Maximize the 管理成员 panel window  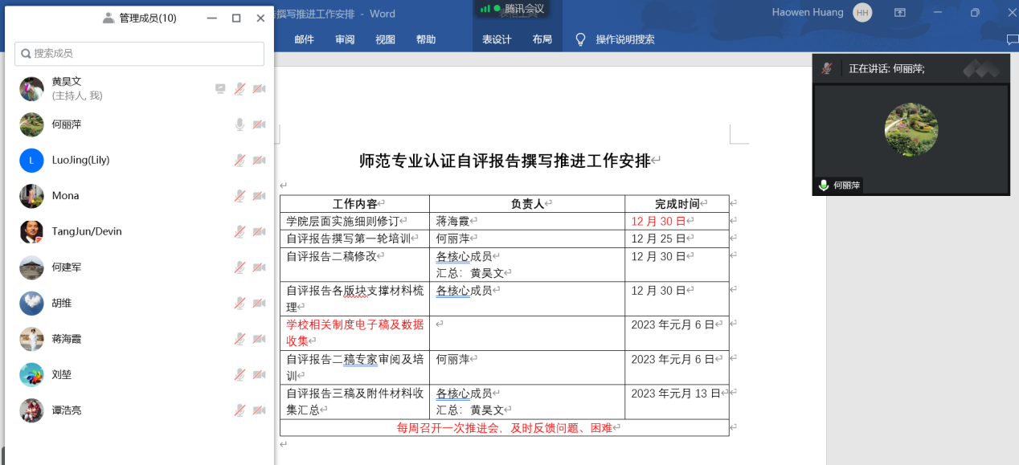[x=236, y=18]
